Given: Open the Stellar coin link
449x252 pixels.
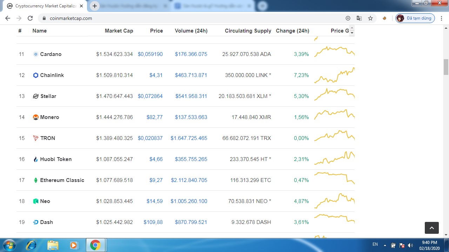Looking at the screenshot, I should [48, 96].
